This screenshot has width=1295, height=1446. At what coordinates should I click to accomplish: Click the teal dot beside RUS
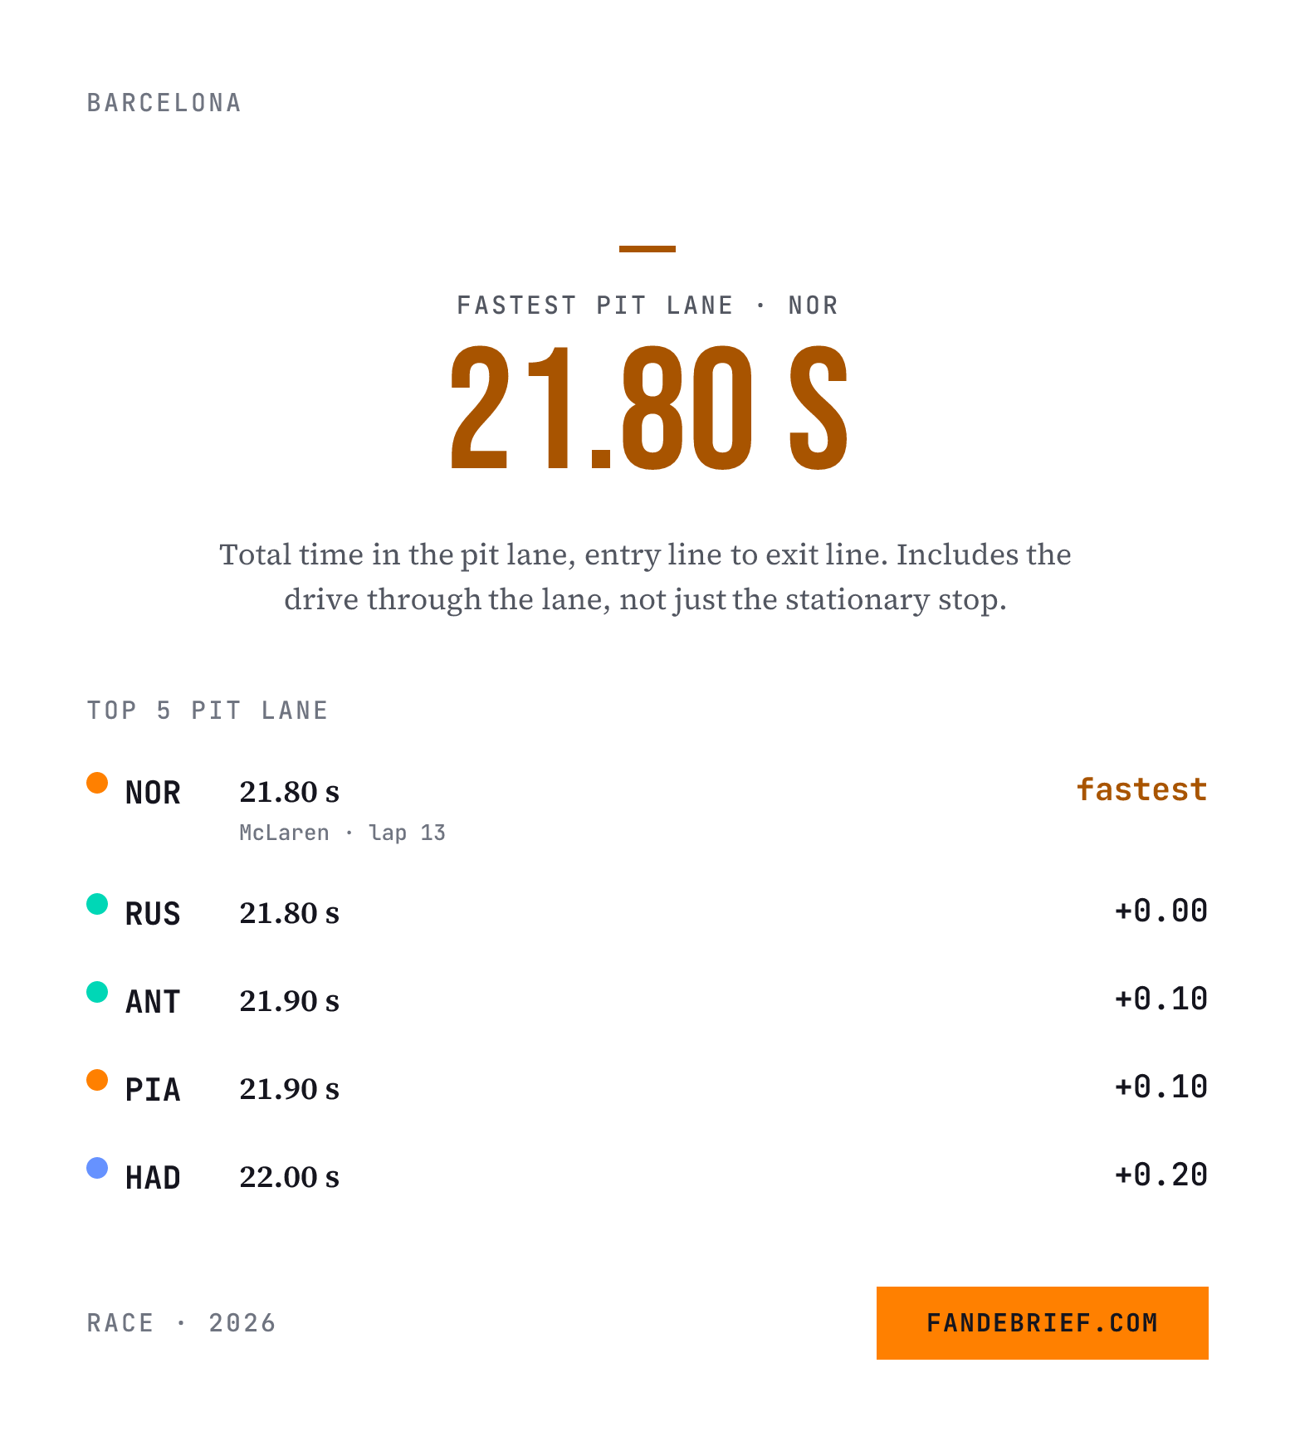[97, 904]
